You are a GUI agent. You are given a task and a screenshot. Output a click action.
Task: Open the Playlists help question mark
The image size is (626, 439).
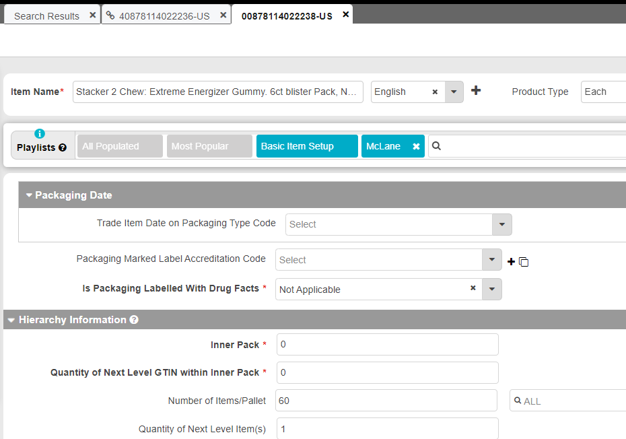[x=63, y=147]
